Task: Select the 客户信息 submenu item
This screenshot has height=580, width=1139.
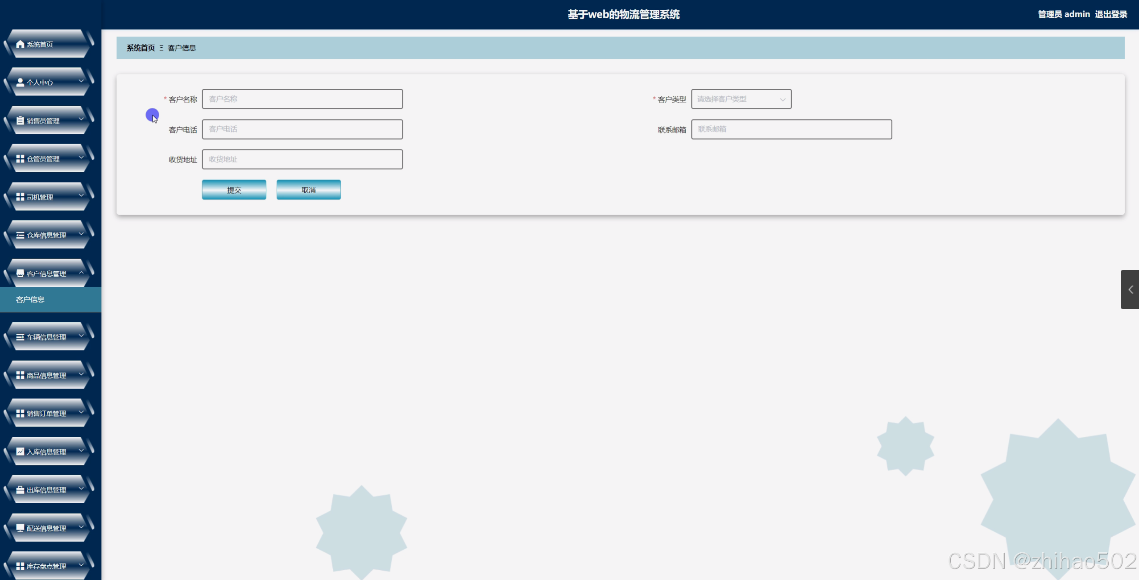Action: click(30, 299)
